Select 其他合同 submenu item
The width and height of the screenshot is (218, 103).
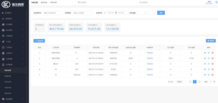click(x=13, y=93)
